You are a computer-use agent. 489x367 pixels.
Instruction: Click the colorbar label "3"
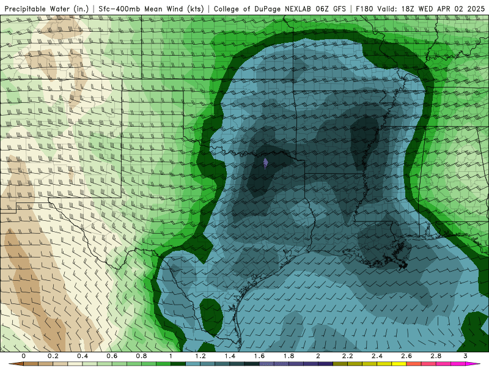(x=465, y=356)
